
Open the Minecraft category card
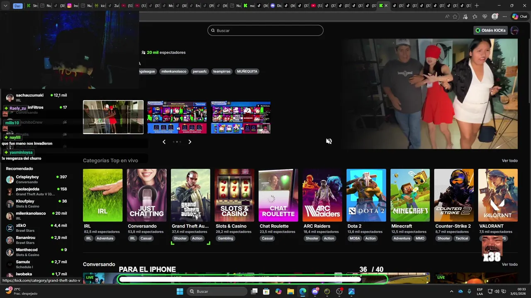click(x=410, y=195)
